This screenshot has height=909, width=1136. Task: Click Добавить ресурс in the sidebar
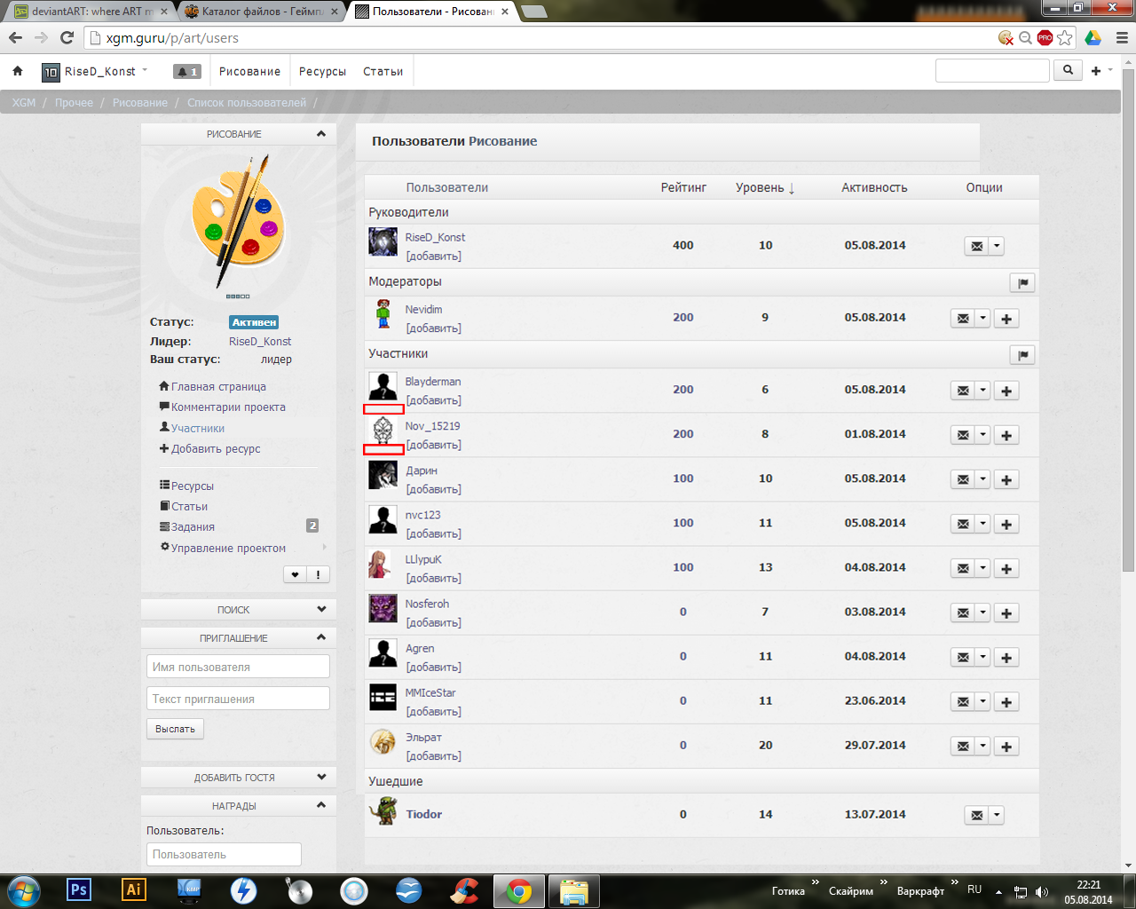point(216,448)
